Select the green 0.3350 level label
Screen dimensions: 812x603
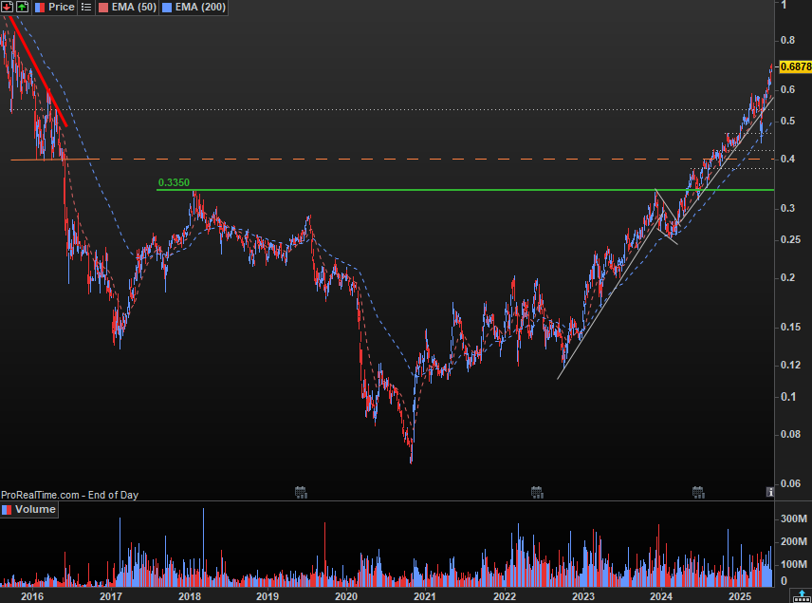pyautogui.click(x=174, y=182)
